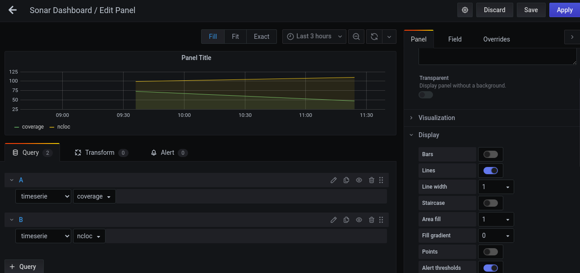Switch to the Transform tab
The height and width of the screenshot is (273, 580).
(x=101, y=153)
